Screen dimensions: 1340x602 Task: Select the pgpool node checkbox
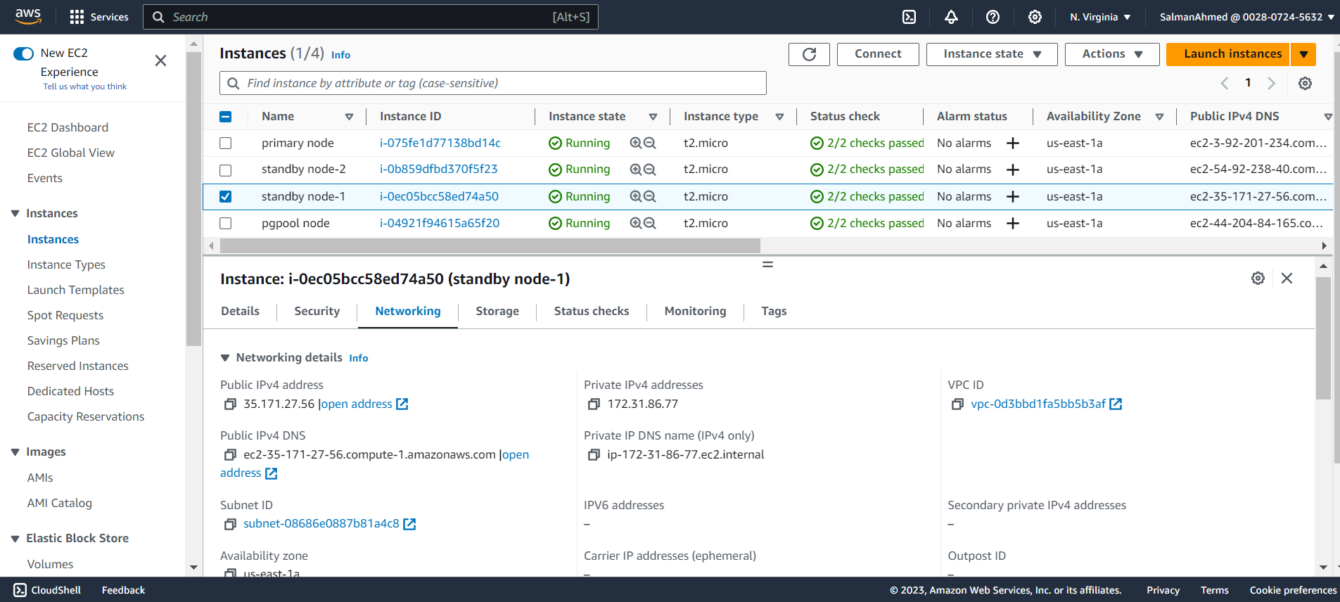click(x=225, y=224)
